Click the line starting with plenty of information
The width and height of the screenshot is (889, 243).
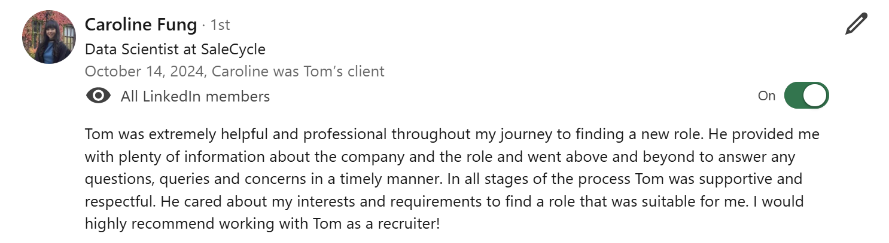[x=440, y=157]
